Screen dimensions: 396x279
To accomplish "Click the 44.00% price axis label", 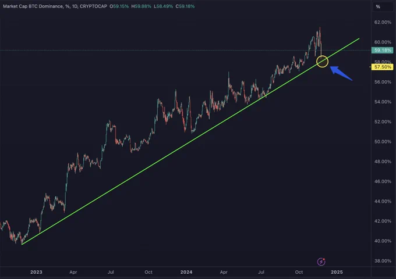I will pos(383,201).
